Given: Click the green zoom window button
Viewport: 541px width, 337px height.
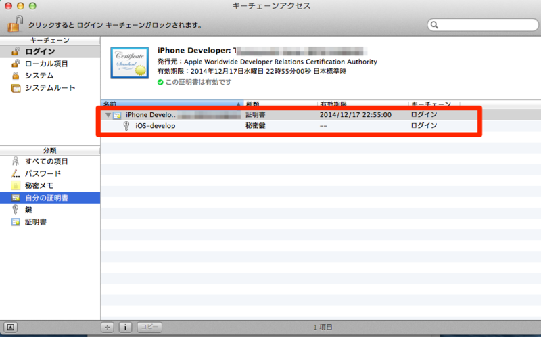Looking at the screenshot, I should click(32, 6).
